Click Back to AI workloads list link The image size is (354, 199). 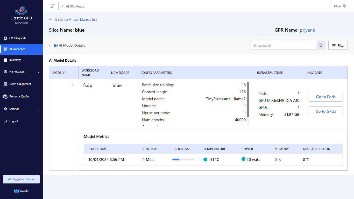pyautogui.click(x=76, y=19)
